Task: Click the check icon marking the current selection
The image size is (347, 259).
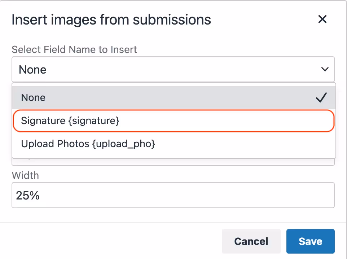Action: (x=321, y=97)
